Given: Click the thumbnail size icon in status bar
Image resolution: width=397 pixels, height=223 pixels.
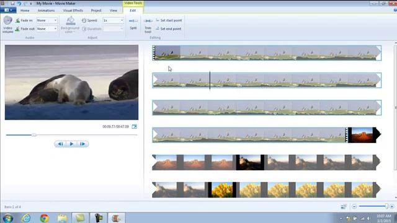Looking at the screenshot, I should [343, 206].
